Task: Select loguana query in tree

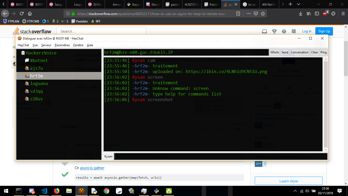Action: (x=39, y=83)
